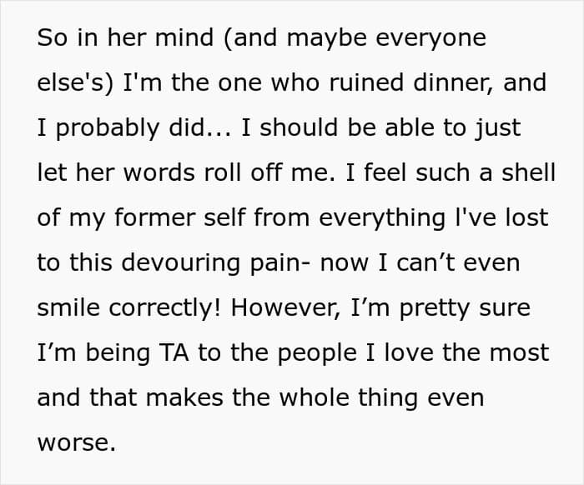The width and height of the screenshot is (584, 485).
Task: Click the final word "worse."
Action: (x=76, y=443)
